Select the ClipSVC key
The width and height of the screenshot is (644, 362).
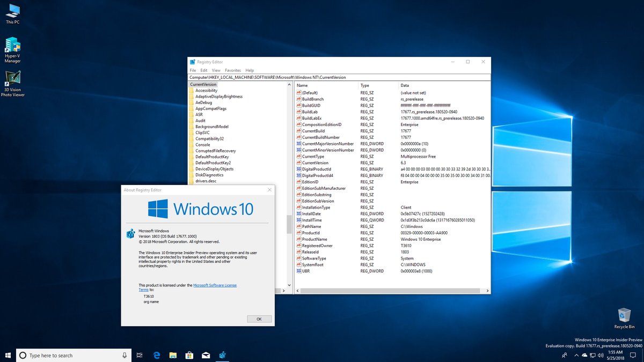(202, 132)
